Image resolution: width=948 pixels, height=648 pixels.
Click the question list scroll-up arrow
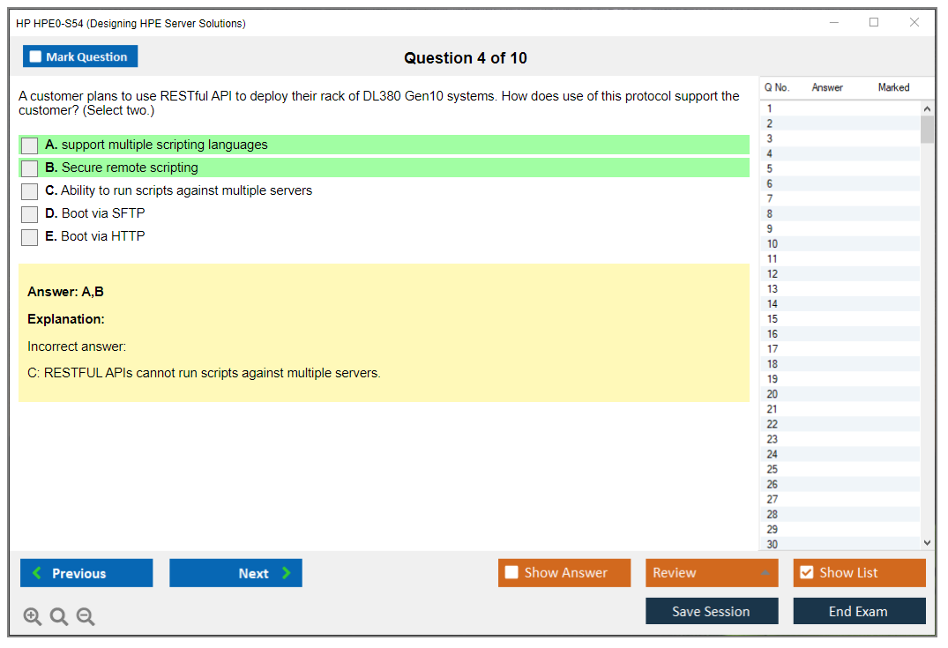click(x=927, y=108)
